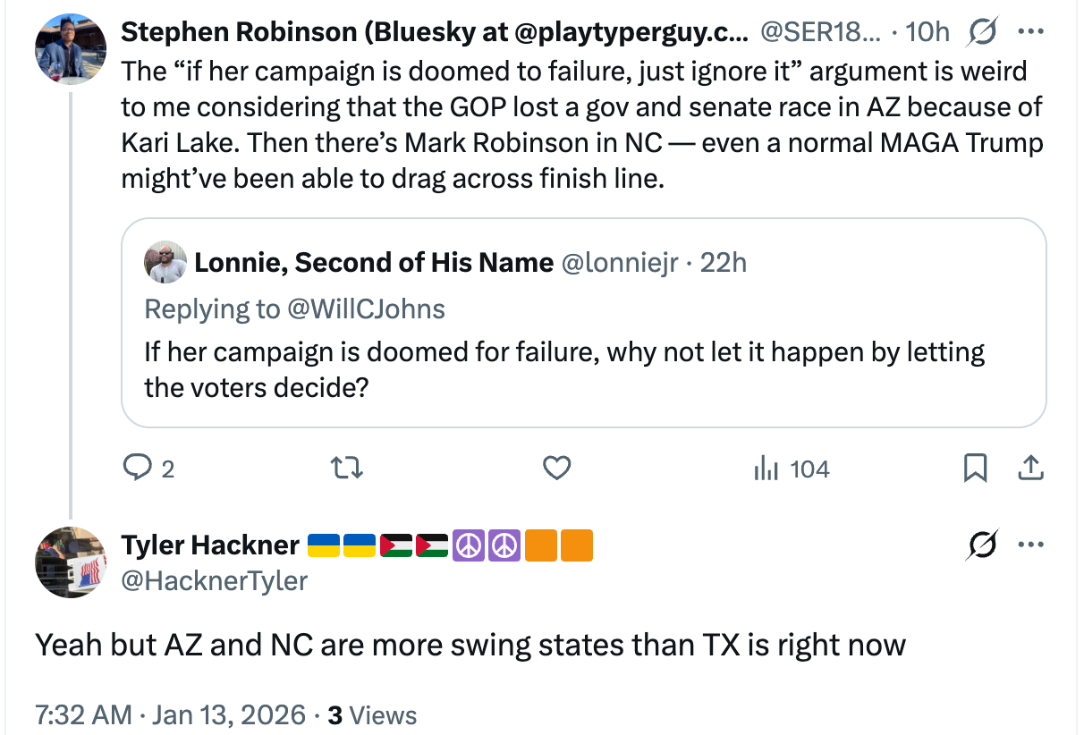Image resolution: width=1084 pixels, height=735 pixels.
Task: Click the reply icon on Stephen Robinson's post
Action: pos(136,468)
